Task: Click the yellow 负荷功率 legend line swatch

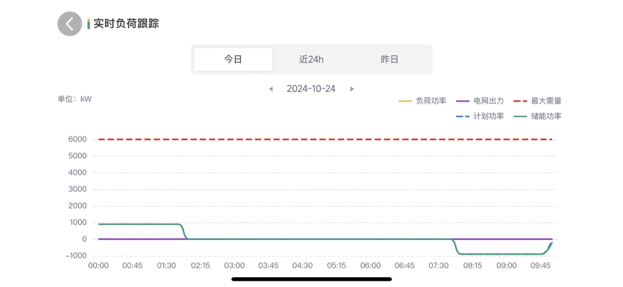Action: click(405, 101)
